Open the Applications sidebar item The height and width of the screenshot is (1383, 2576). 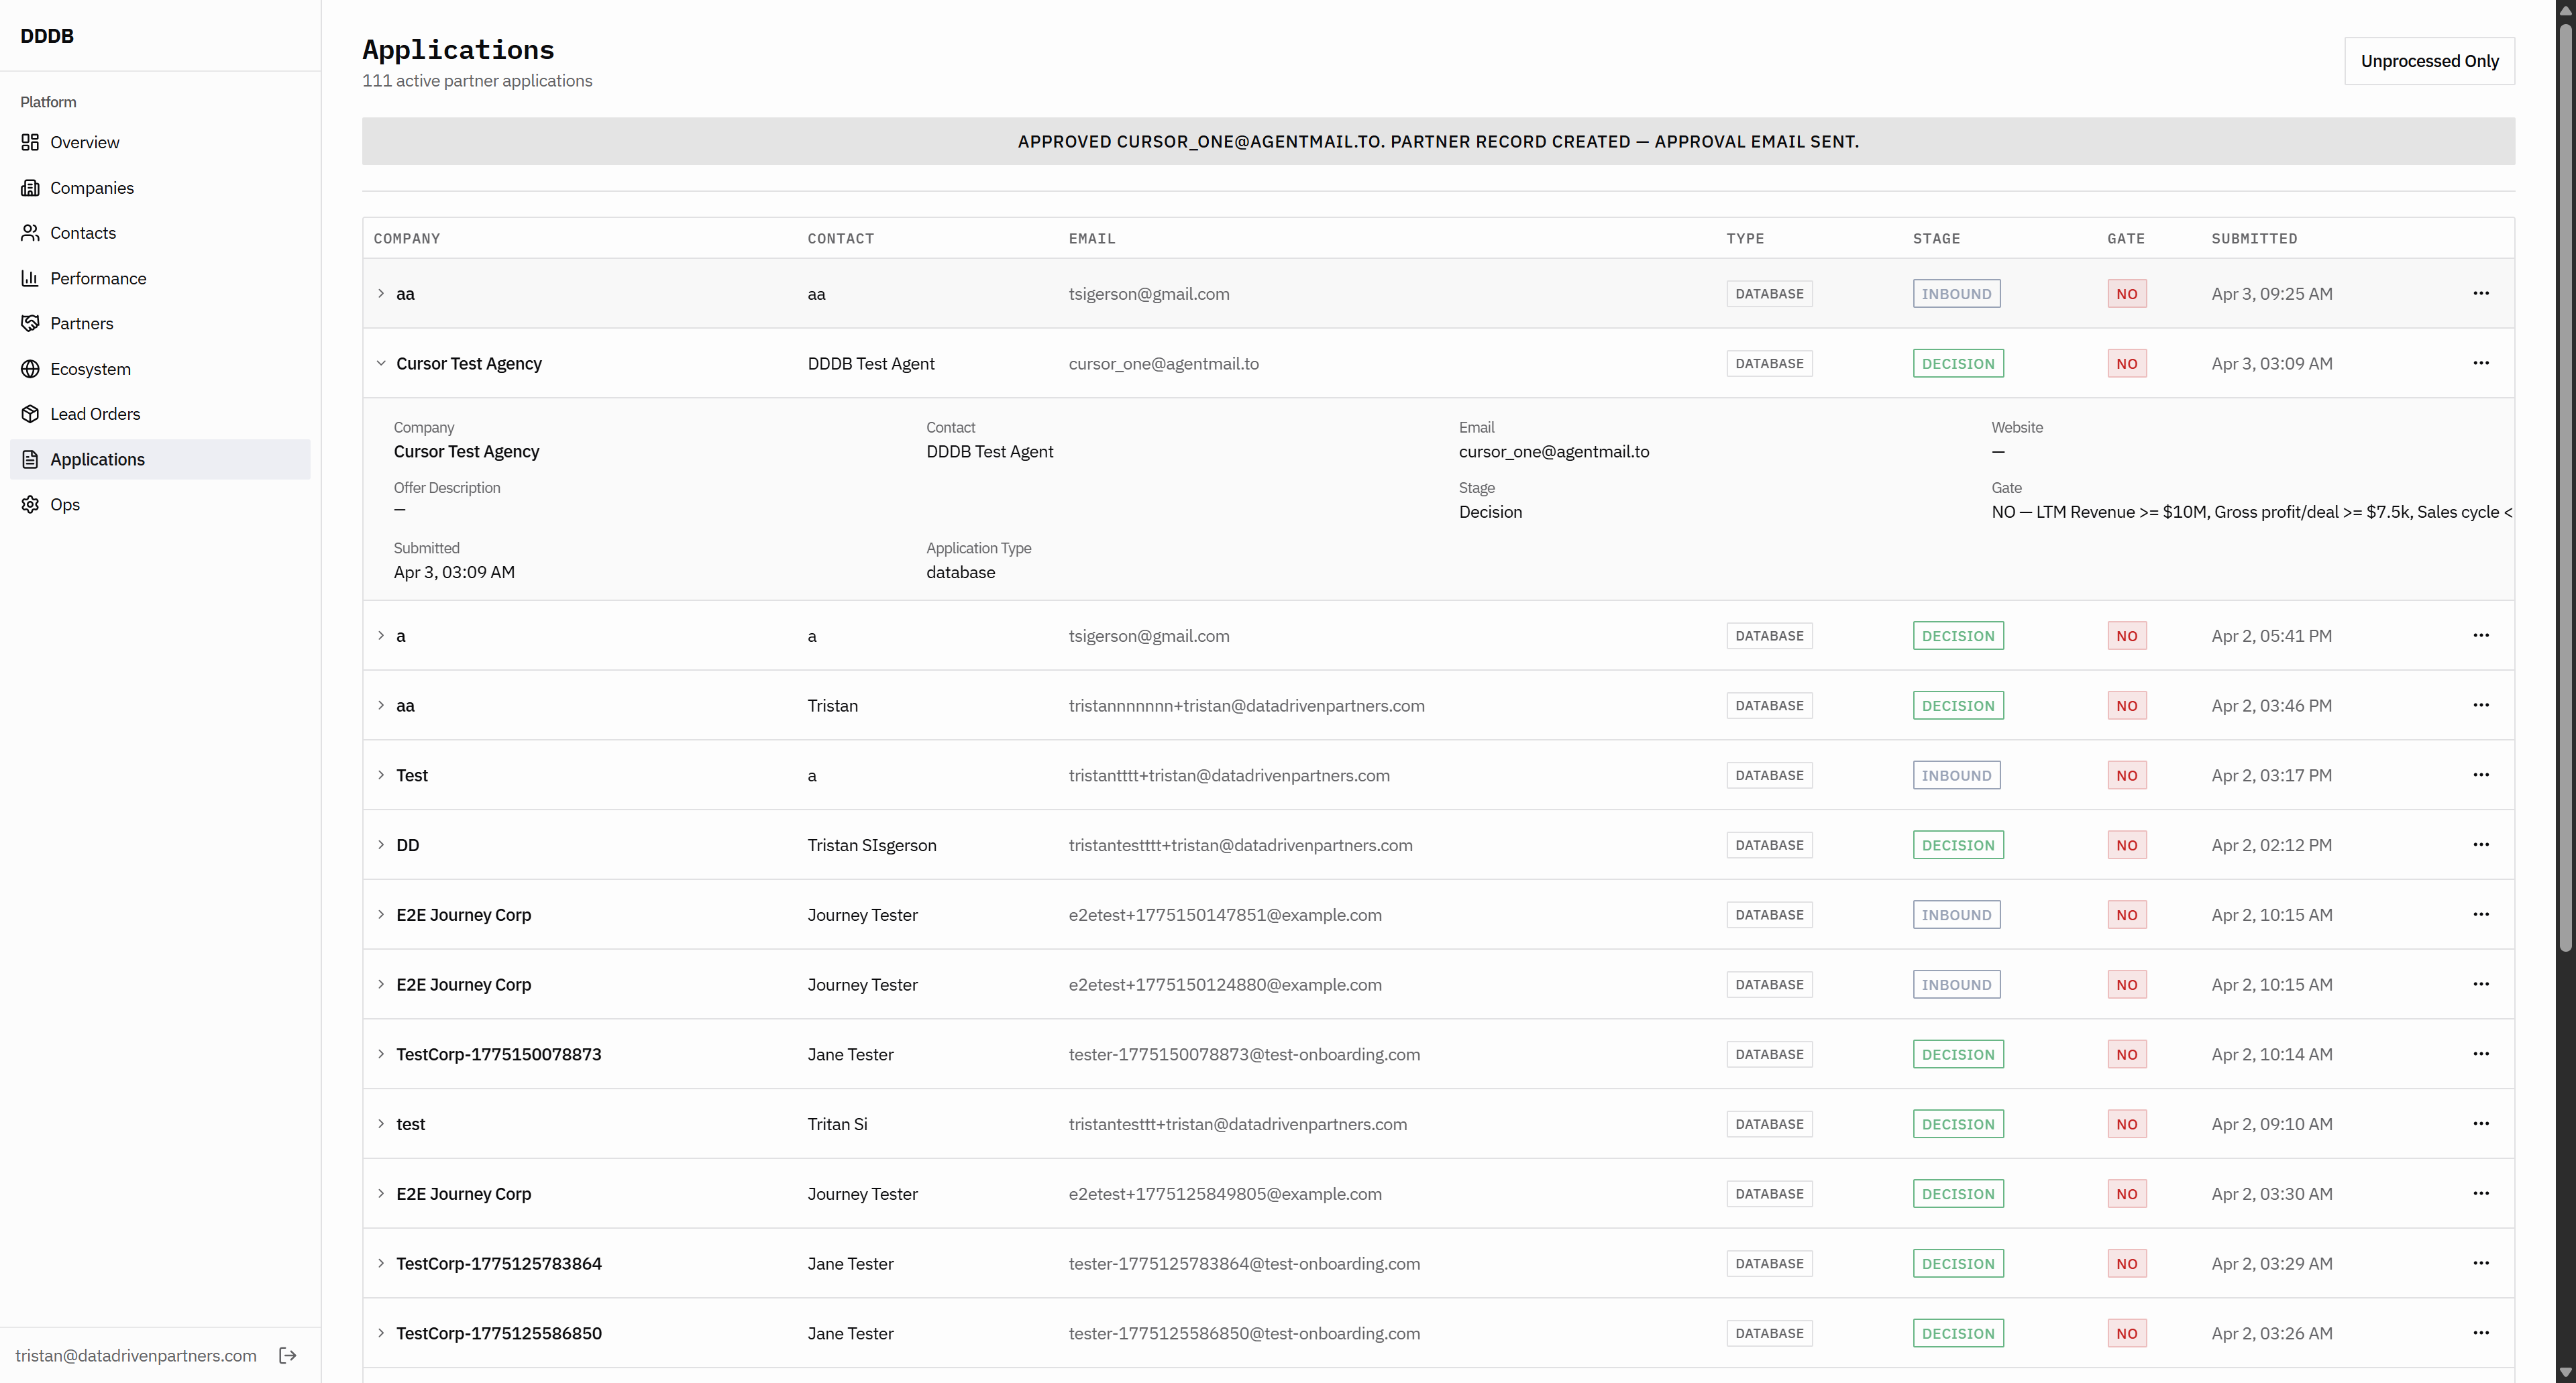pyautogui.click(x=97, y=459)
